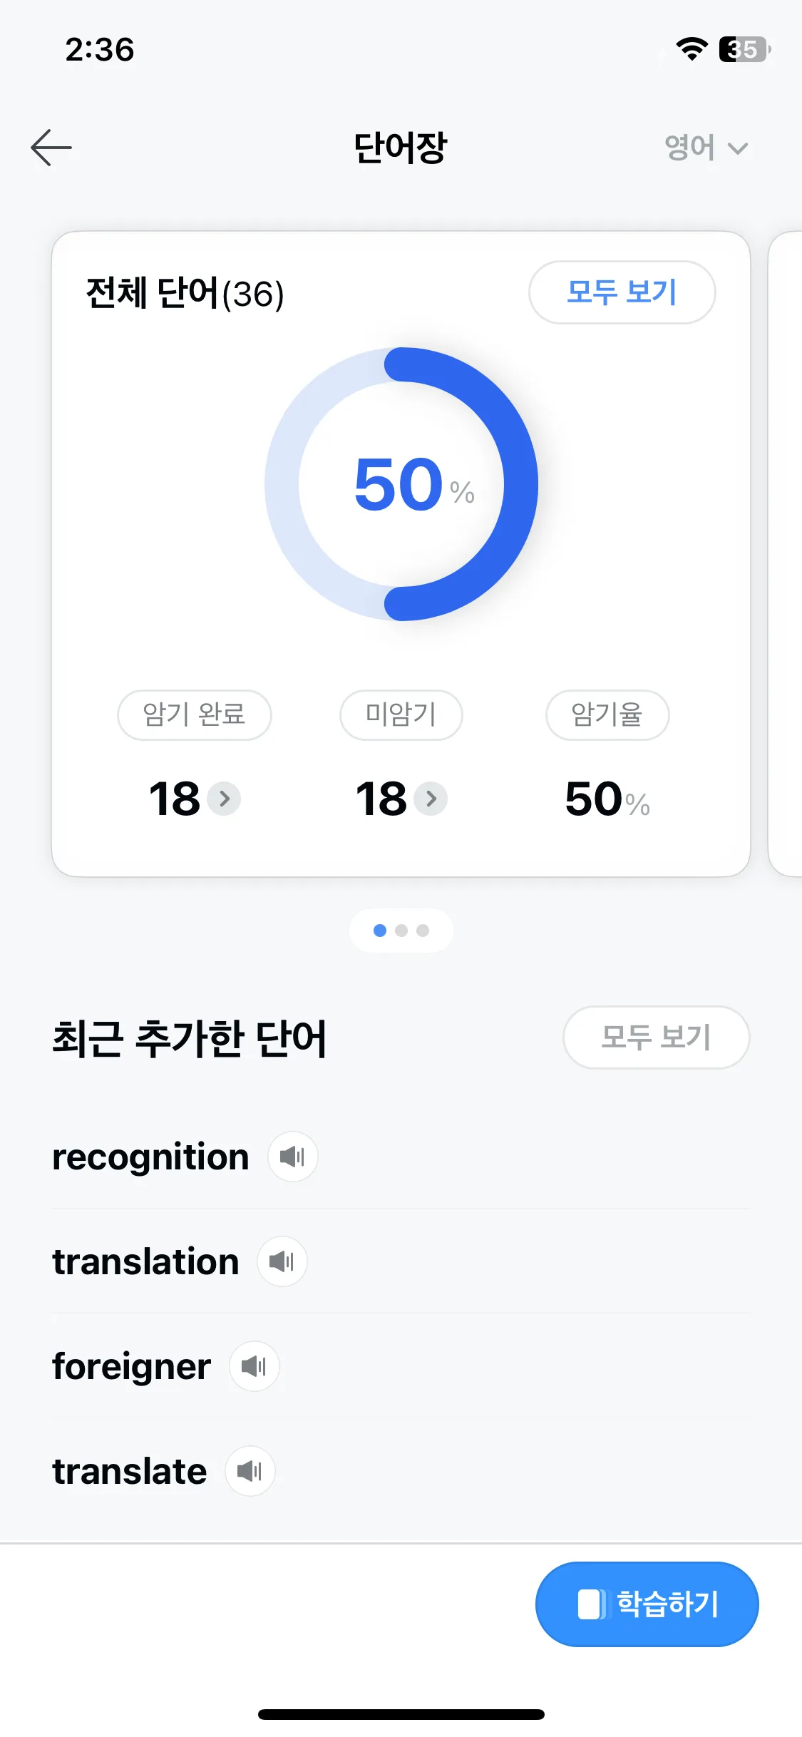Expand memorized words chevron under 암기 완료

click(x=224, y=799)
